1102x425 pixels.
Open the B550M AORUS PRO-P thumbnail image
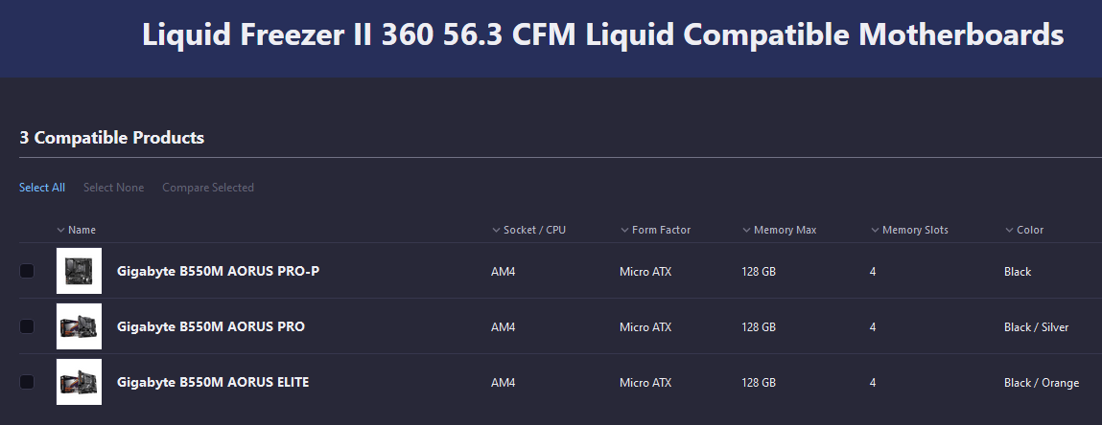point(79,271)
